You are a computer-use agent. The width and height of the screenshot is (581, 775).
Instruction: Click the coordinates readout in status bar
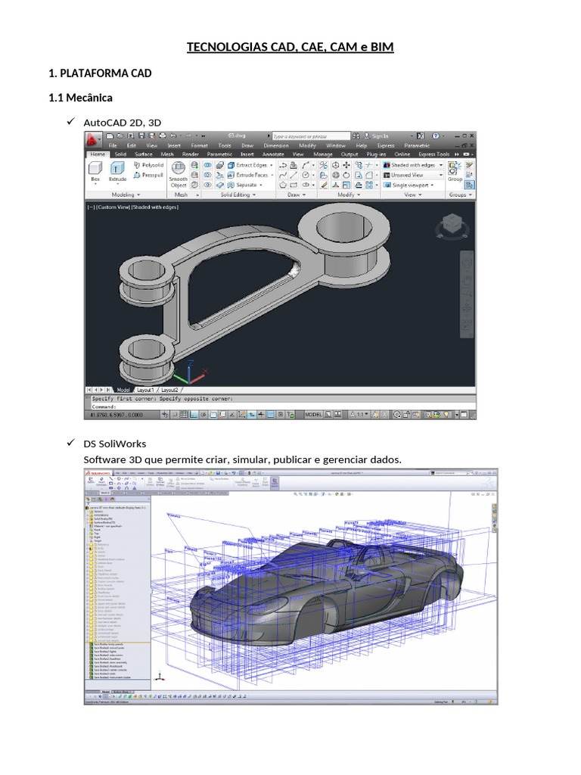click(x=117, y=415)
